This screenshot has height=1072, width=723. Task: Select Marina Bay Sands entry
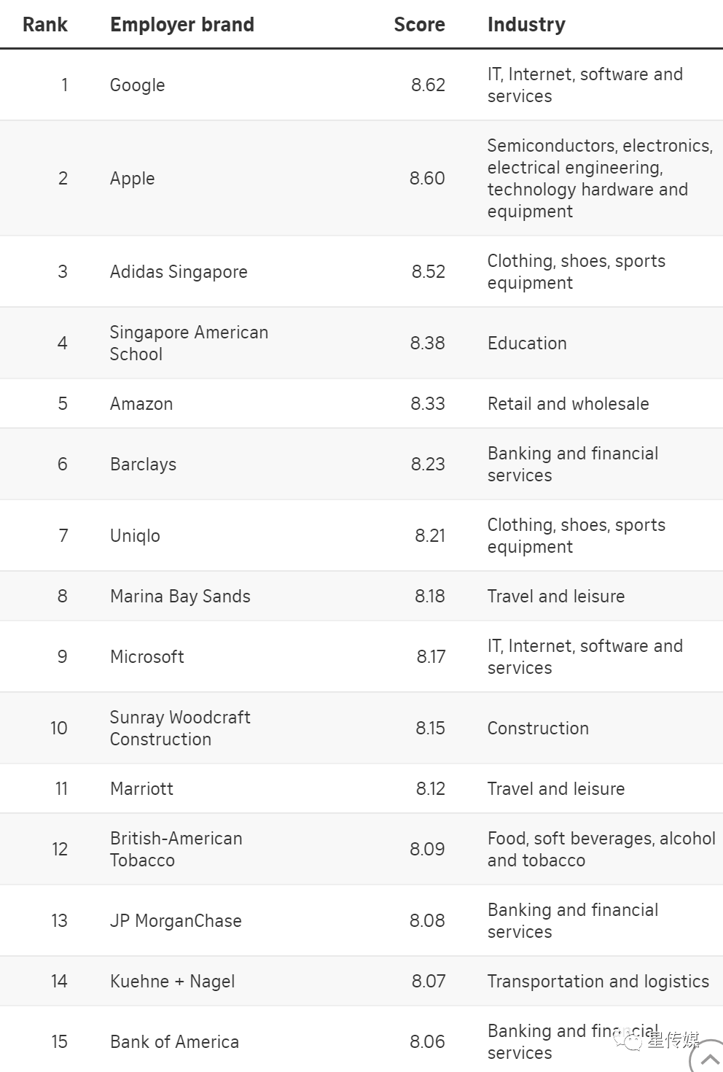180,597
